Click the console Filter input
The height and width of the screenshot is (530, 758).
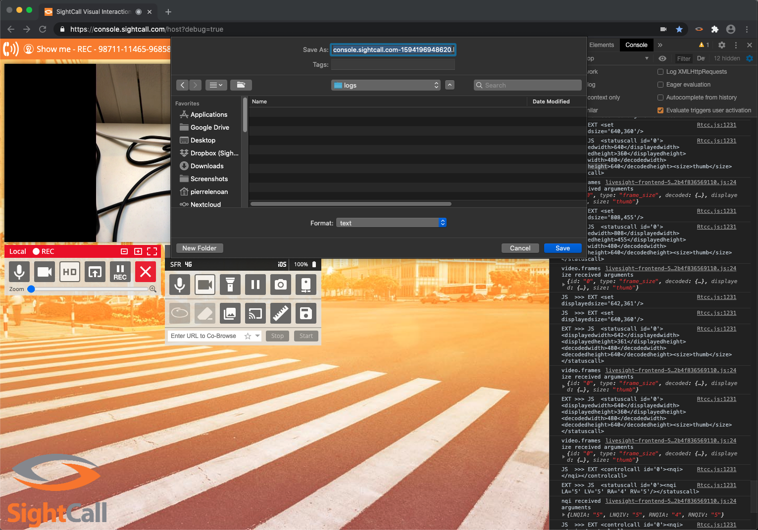pos(684,58)
